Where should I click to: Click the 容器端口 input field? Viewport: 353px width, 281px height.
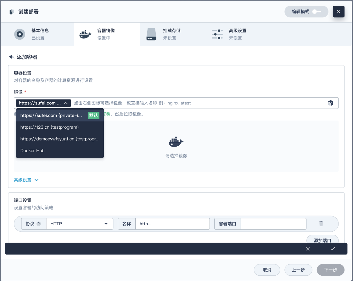[x=273, y=224]
